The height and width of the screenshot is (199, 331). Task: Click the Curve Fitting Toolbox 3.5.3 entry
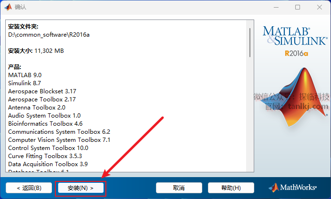45,156
